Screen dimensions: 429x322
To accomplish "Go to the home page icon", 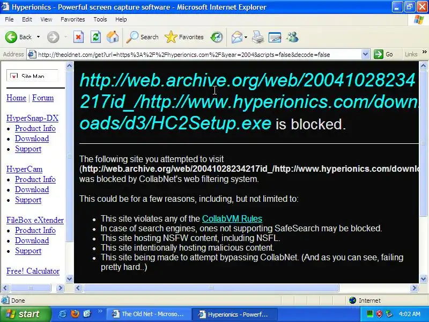I will pyautogui.click(x=113, y=37).
